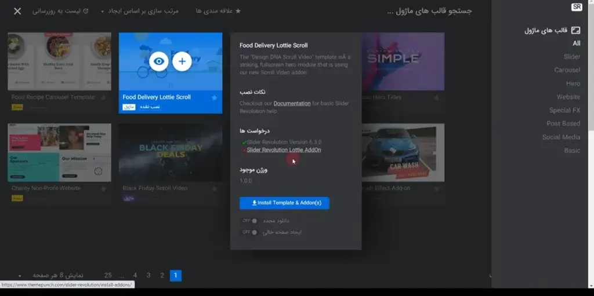Click the نصب نشده badge

150,107
